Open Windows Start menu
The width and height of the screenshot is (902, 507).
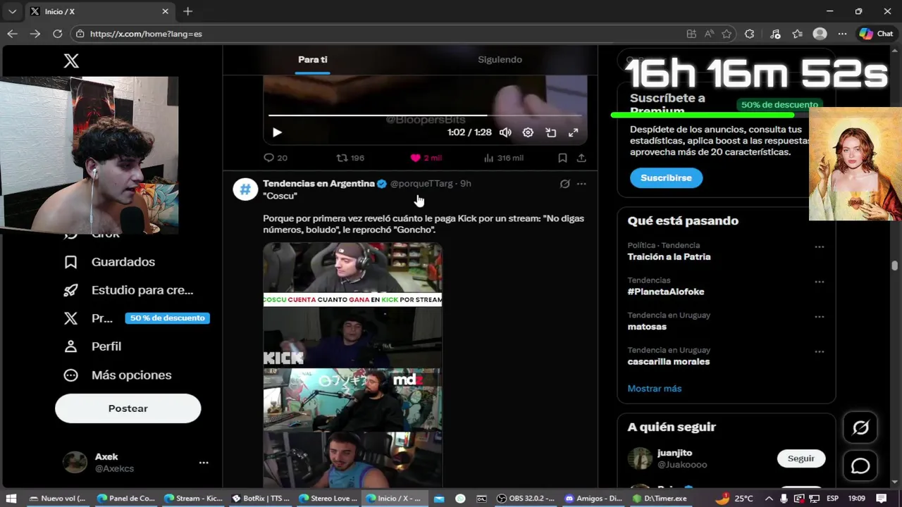pos(11,499)
